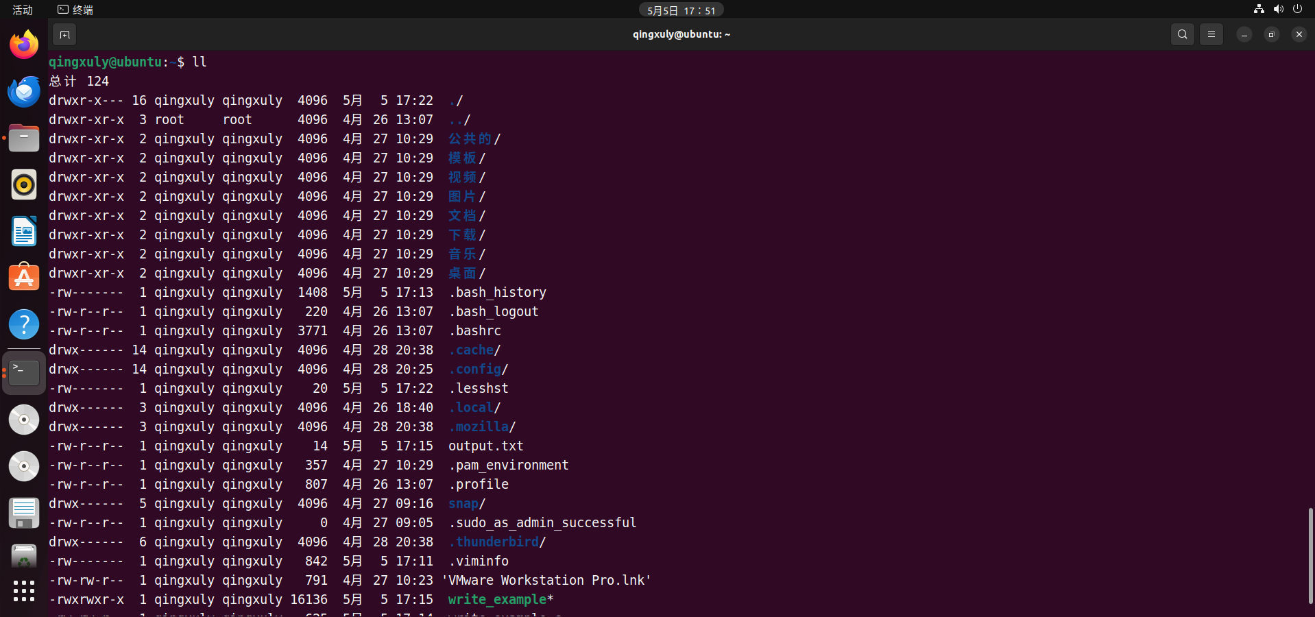The height and width of the screenshot is (617, 1315).
Task: Click the snap directory name
Action: tap(463, 504)
